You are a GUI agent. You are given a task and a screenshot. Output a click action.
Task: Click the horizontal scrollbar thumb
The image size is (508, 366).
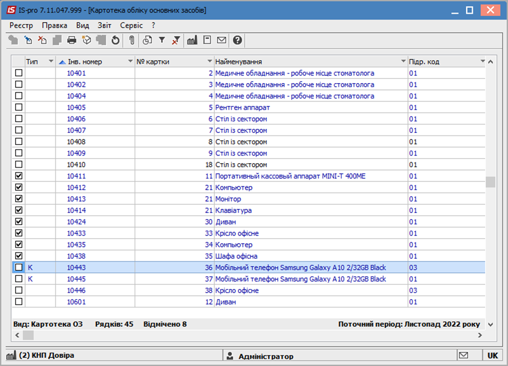(28, 335)
